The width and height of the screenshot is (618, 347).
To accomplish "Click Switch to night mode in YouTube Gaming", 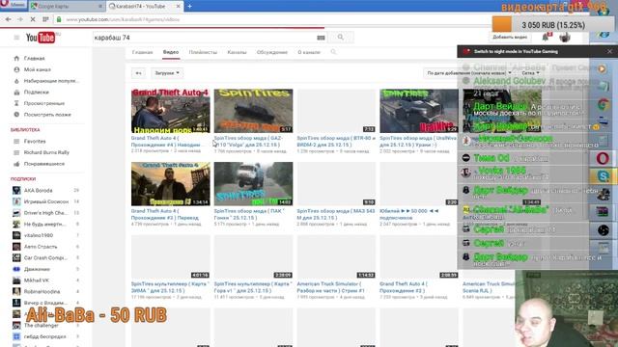I will 516,51.
